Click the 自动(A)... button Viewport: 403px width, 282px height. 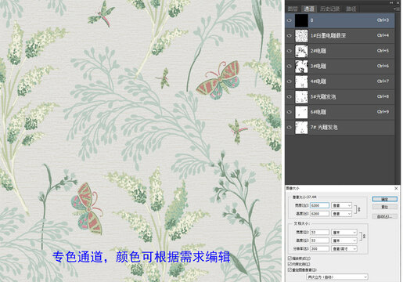tap(385, 216)
